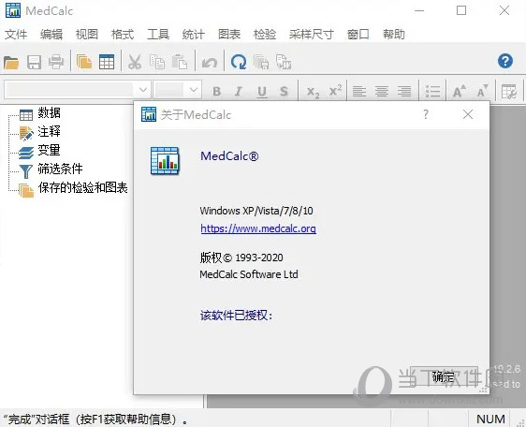Select 变量 in the tree
The image size is (526, 427).
(x=49, y=150)
